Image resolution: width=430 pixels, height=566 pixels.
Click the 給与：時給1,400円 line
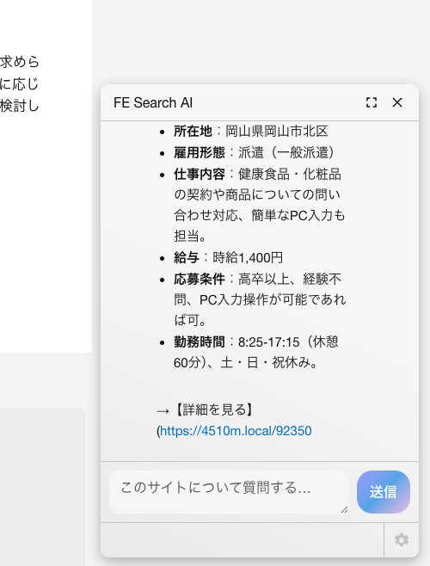click(228, 258)
